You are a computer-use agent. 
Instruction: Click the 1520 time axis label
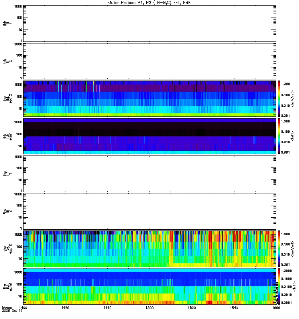192,308
